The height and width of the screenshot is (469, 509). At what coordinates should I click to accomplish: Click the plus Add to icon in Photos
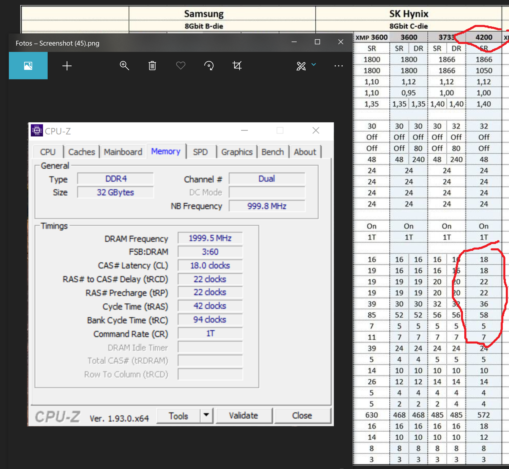click(x=67, y=66)
